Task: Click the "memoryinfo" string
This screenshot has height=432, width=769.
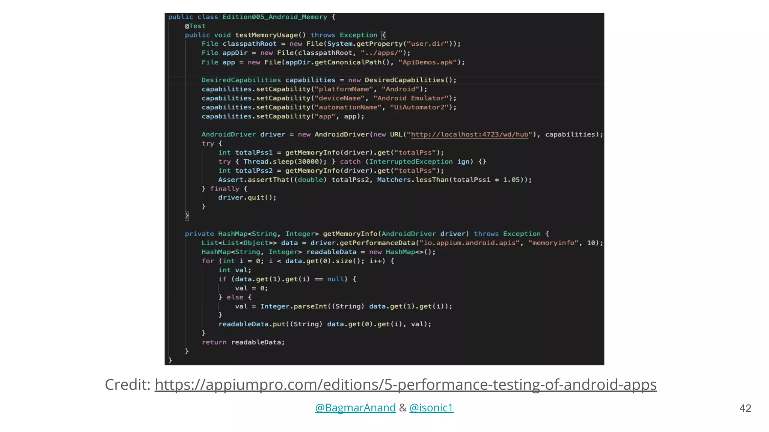Action: coord(553,243)
